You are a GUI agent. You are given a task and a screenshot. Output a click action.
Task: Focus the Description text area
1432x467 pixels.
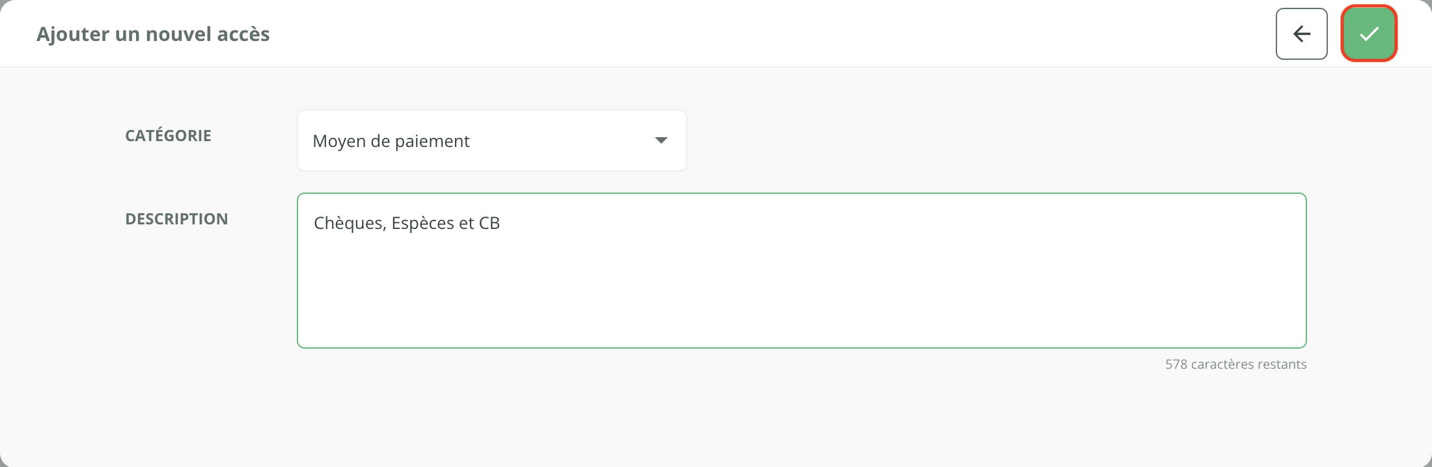[x=801, y=286]
